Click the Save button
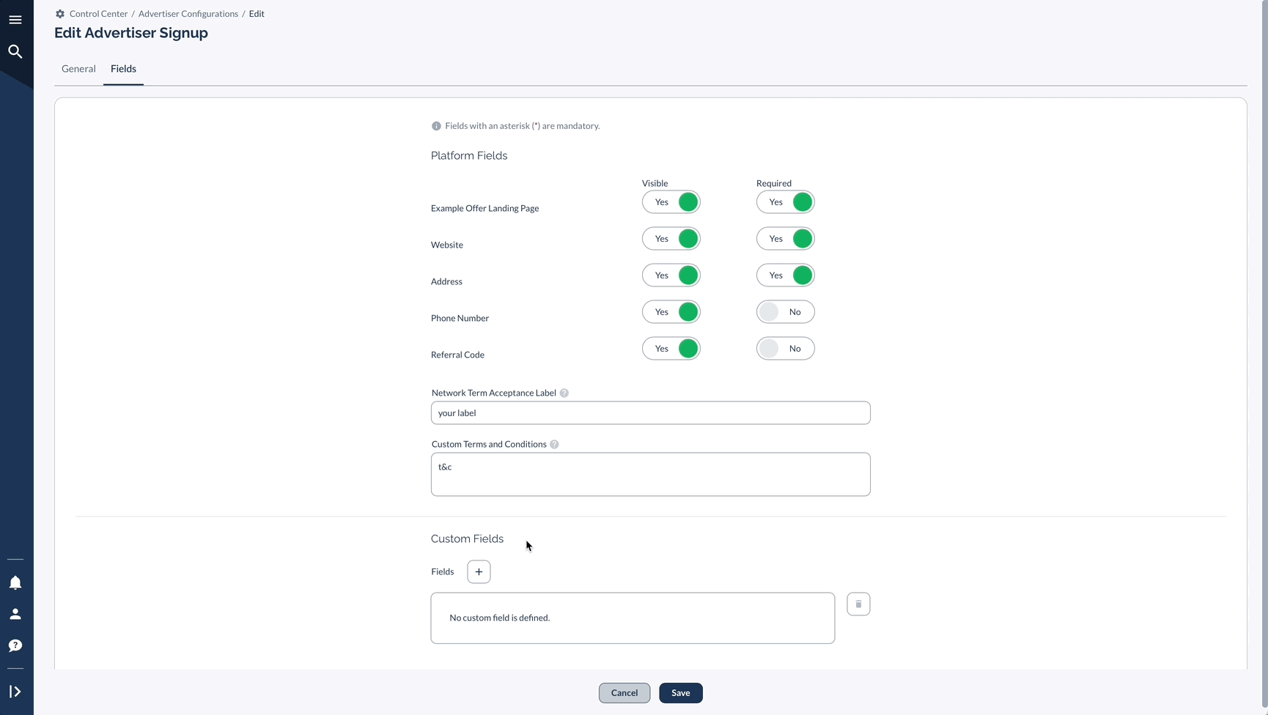The image size is (1268, 715). point(681,693)
